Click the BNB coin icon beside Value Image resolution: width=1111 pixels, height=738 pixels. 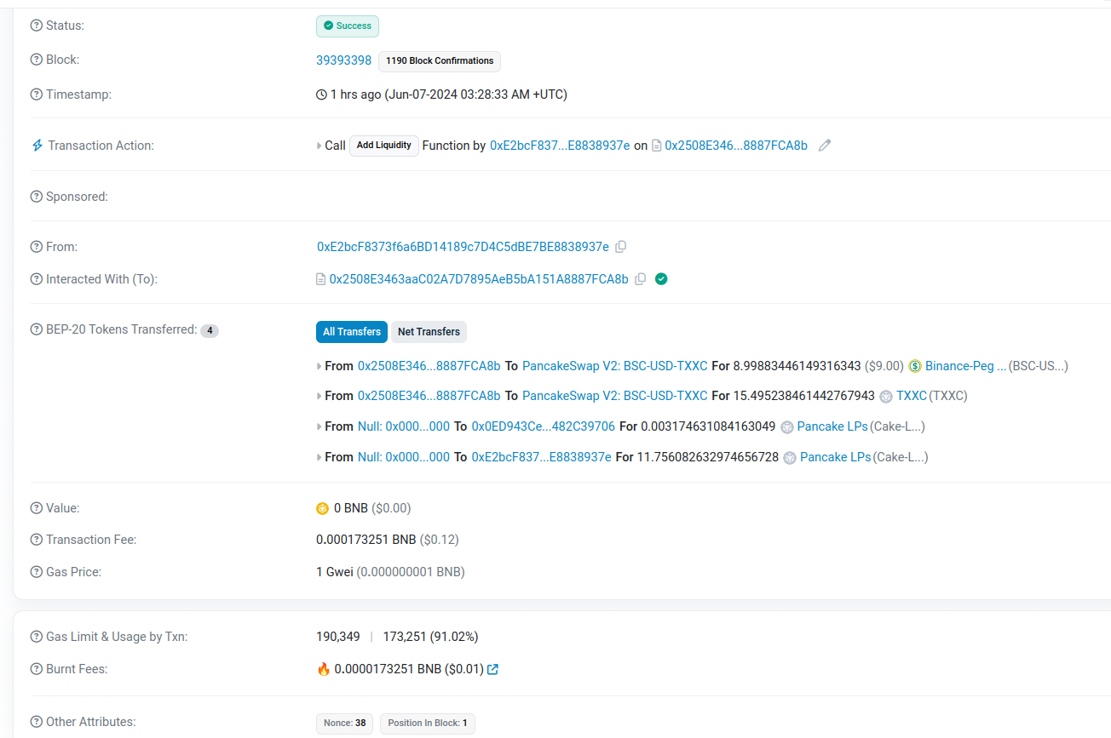click(322, 508)
